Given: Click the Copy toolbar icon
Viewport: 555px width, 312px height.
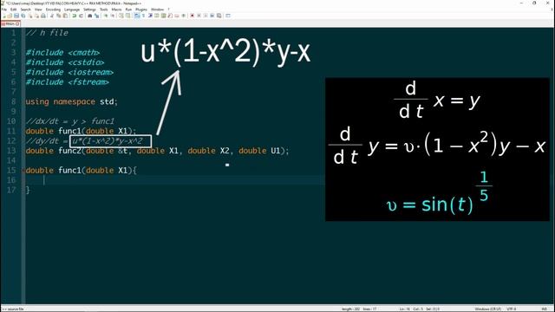Looking at the screenshot, I should pyautogui.click(x=58, y=16).
